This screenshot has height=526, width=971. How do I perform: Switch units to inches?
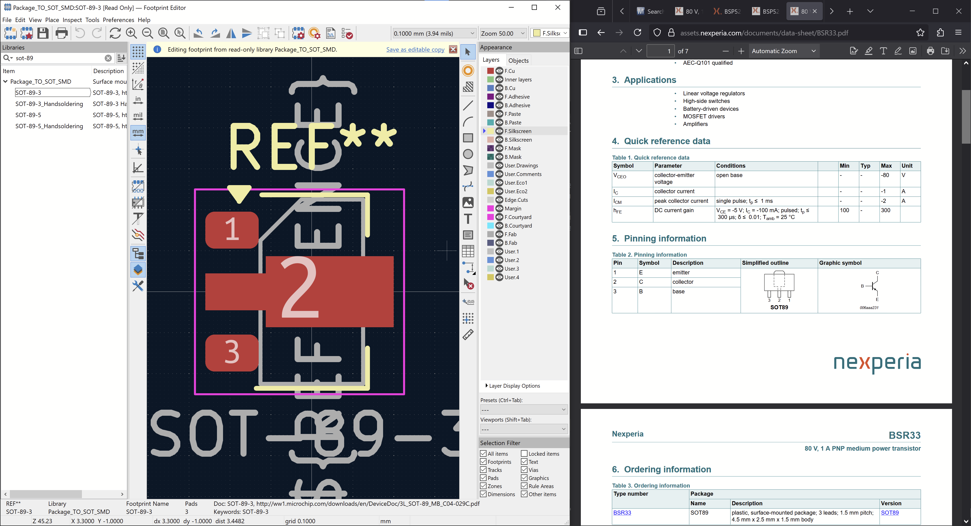(138, 100)
